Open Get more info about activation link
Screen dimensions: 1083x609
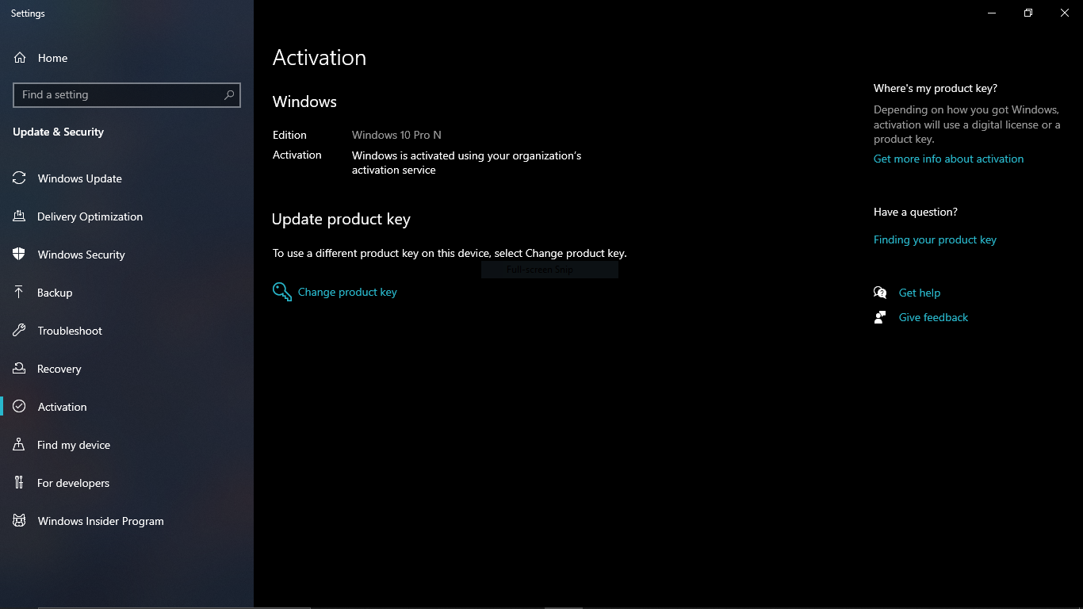[x=948, y=159]
